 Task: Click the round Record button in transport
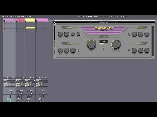point(91,16)
